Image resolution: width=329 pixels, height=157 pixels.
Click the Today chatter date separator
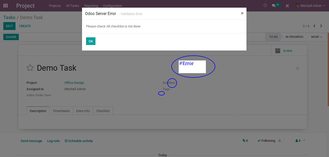point(162,155)
